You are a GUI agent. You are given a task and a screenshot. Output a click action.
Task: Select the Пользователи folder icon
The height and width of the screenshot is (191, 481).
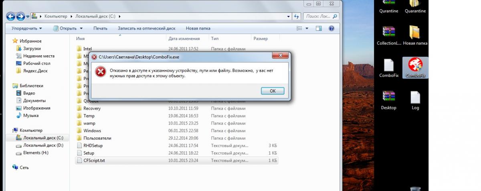tap(79, 138)
